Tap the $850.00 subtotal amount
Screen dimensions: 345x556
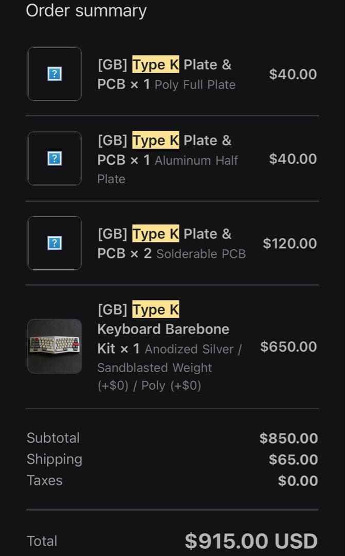pos(288,439)
